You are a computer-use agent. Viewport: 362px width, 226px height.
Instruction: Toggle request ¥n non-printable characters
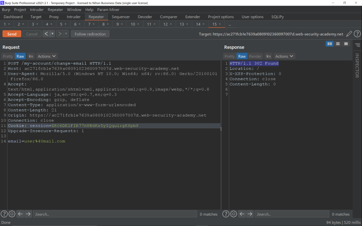[x=31, y=56]
